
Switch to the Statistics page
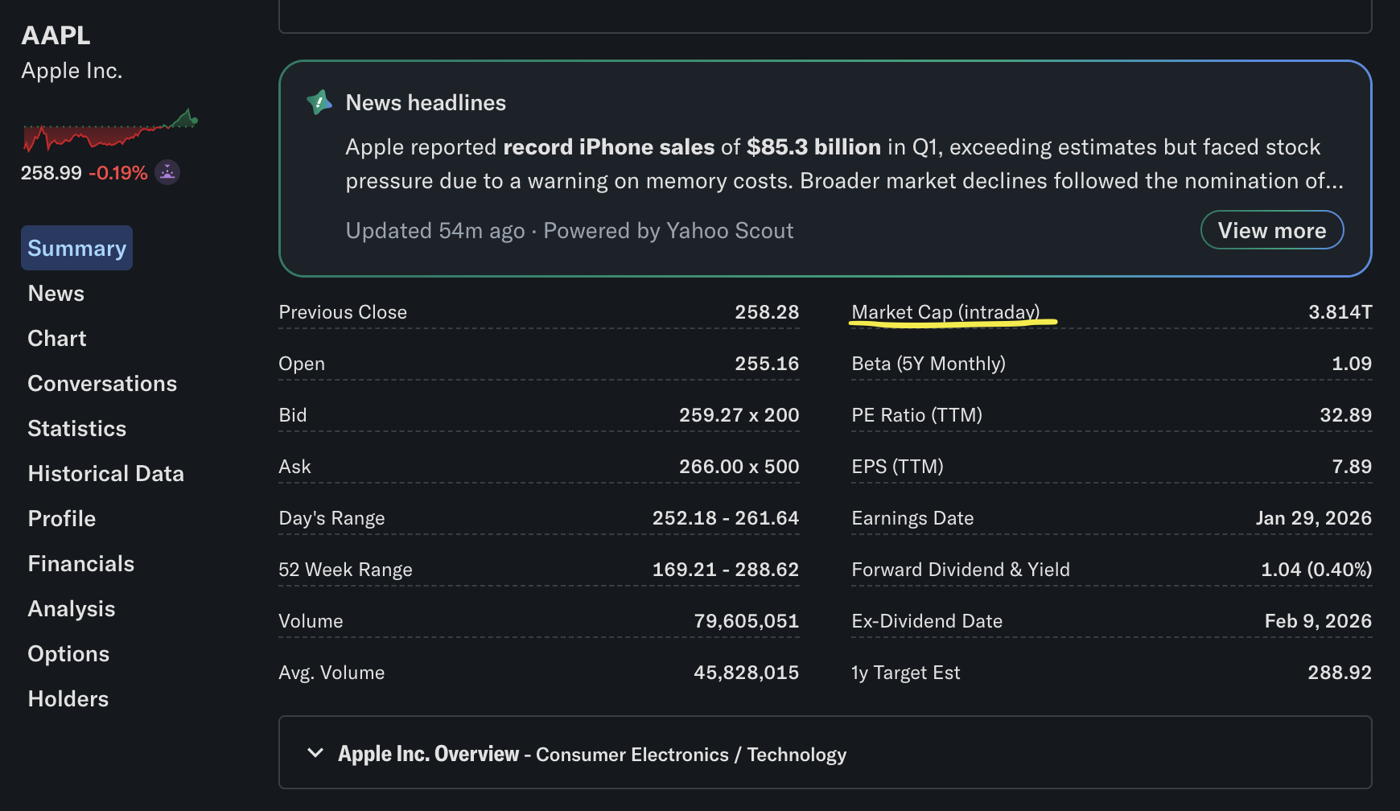(x=77, y=428)
